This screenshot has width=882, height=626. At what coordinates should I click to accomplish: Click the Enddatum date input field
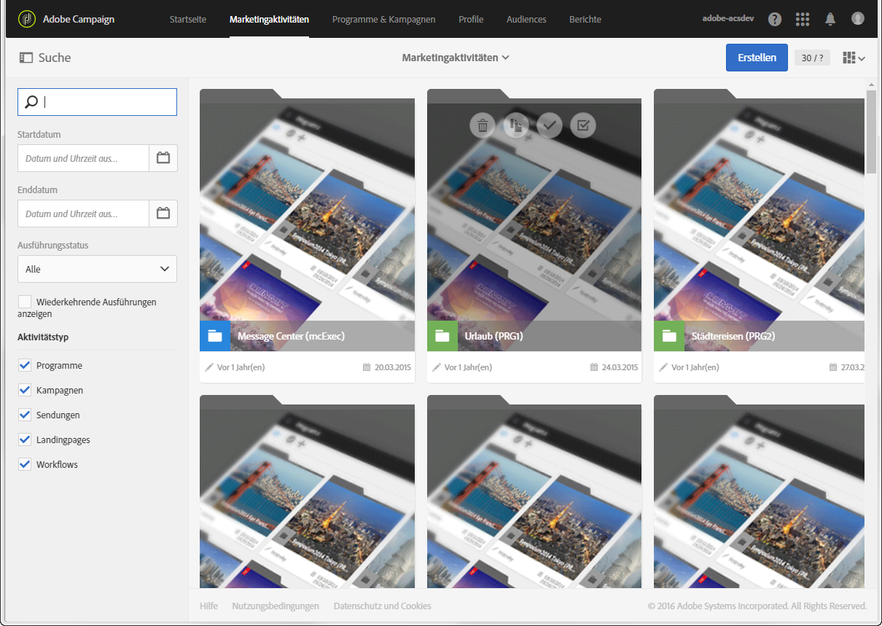pyautogui.click(x=83, y=214)
